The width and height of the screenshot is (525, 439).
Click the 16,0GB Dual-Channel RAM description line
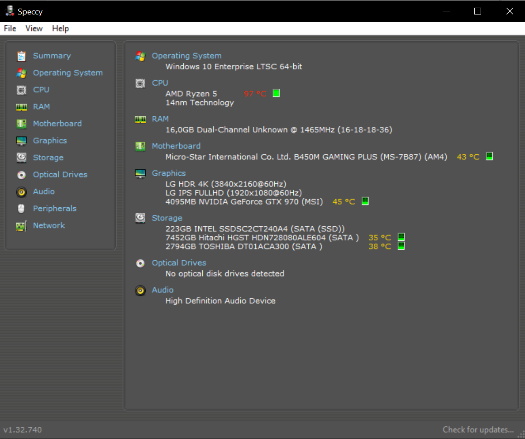[x=279, y=130]
